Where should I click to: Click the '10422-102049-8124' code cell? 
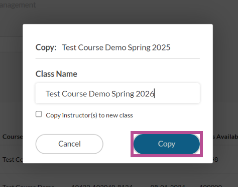pyautogui.click(x=102, y=185)
